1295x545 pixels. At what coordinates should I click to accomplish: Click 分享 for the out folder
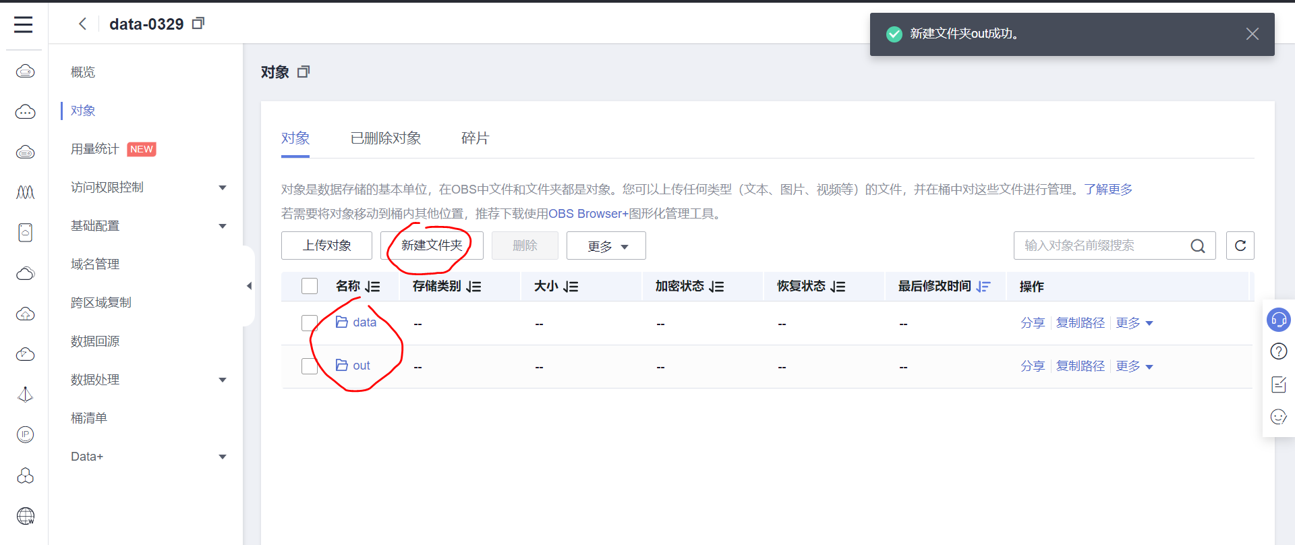[x=1033, y=366]
